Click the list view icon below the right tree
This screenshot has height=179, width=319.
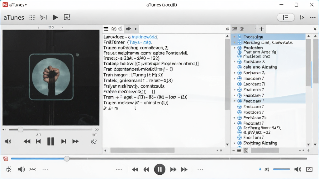[239, 150]
